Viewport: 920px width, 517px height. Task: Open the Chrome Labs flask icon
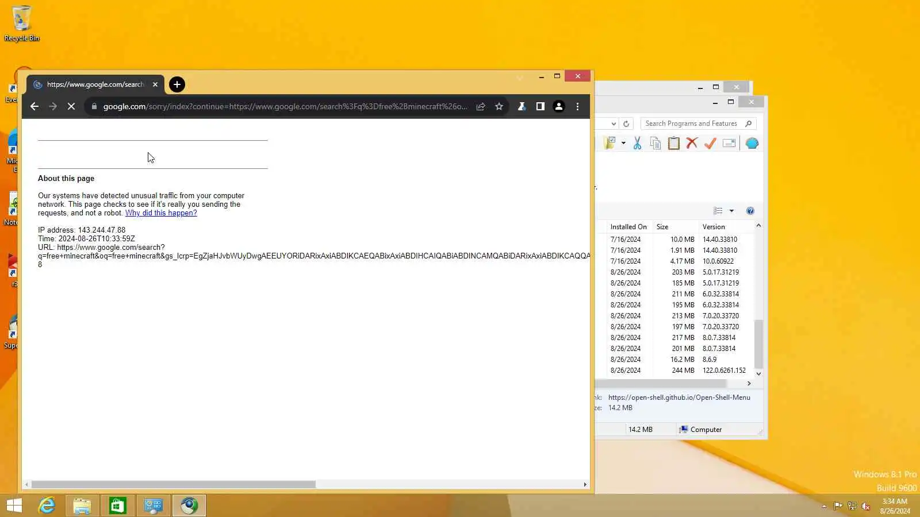pyautogui.click(x=522, y=106)
